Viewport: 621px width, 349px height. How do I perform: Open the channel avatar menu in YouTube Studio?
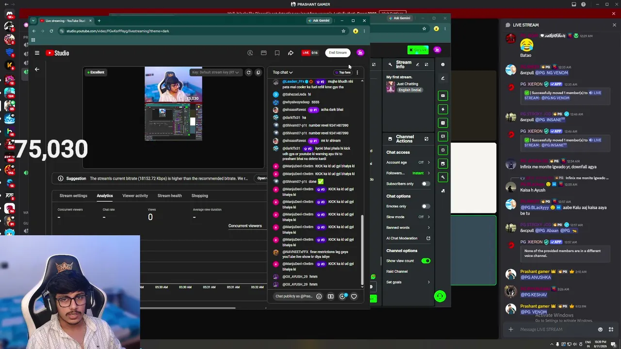tap(360, 53)
